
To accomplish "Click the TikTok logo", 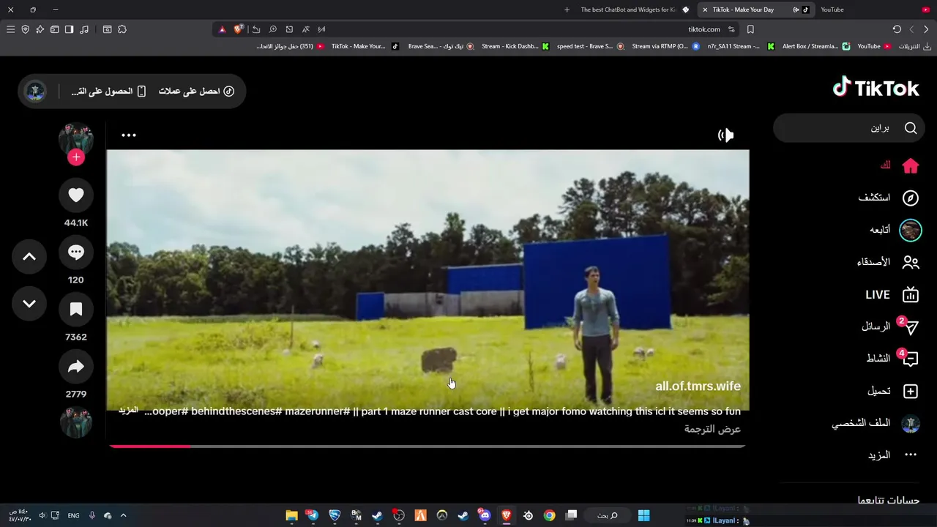I will coord(876,88).
